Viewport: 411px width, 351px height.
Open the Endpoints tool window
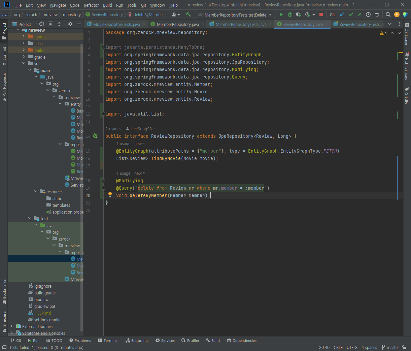coord(137,341)
